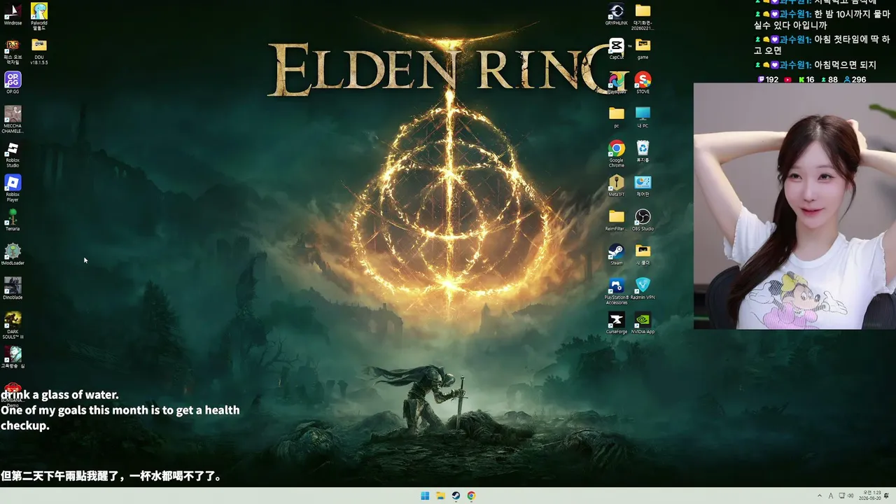Open the CurseForge desktop shortcut

(x=617, y=323)
